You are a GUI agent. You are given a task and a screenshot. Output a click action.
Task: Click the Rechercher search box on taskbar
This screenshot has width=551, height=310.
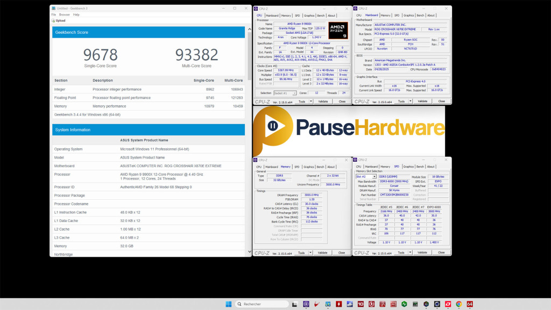[x=261, y=304]
